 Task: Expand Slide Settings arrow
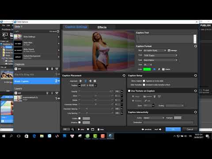(59, 37)
